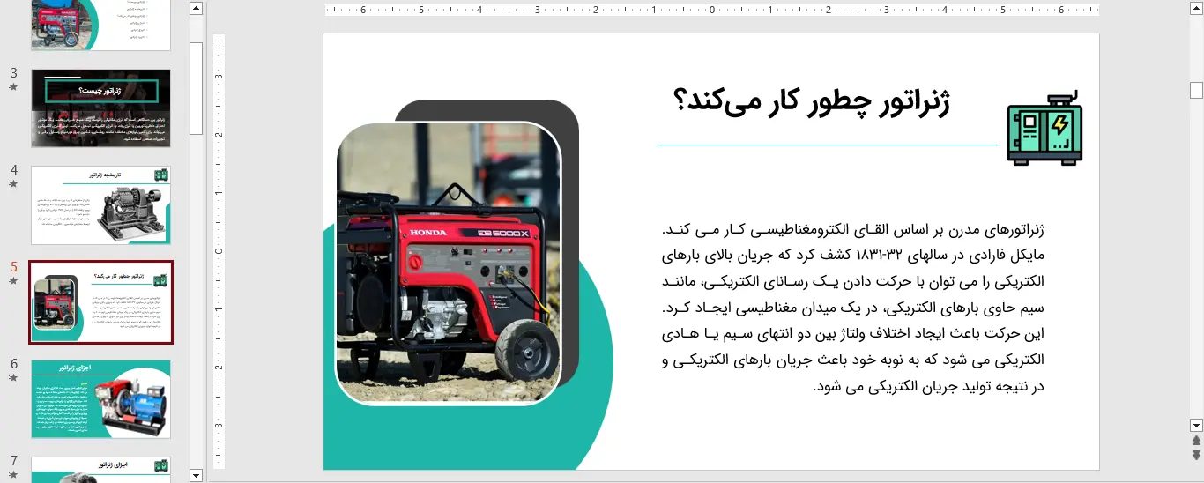Click the slide title «ژنراتور چطور کار می‌کند؟»
Image resolution: width=1204 pixels, height=483 pixels.
811,102
